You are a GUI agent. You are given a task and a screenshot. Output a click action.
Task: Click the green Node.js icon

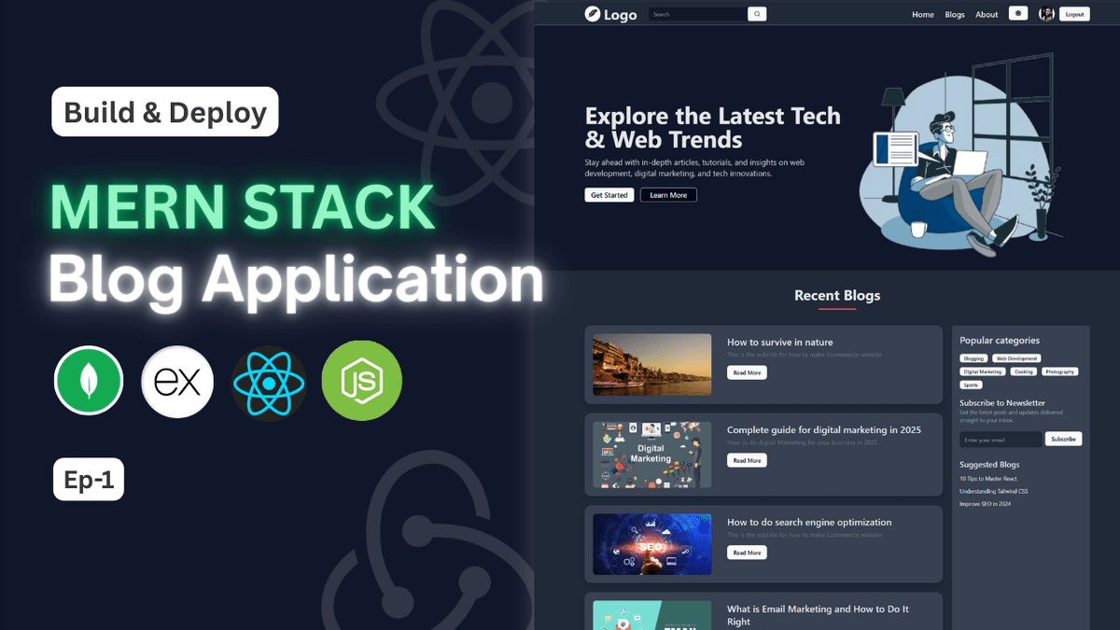tap(361, 380)
